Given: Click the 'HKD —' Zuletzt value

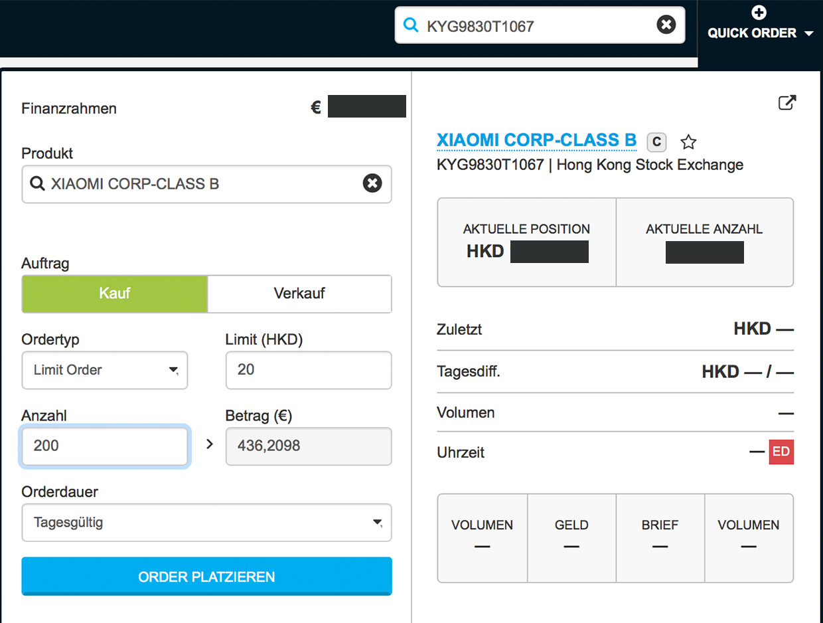Looking at the screenshot, I should point(764,329).
